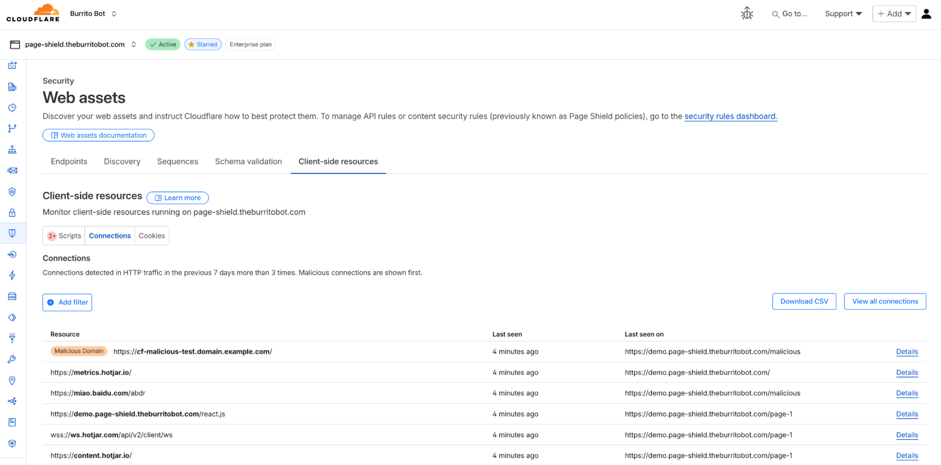941x465 pixels.
Task: Click the Speed lightning bolt sidebar icon
Action: tap(12, 275)
